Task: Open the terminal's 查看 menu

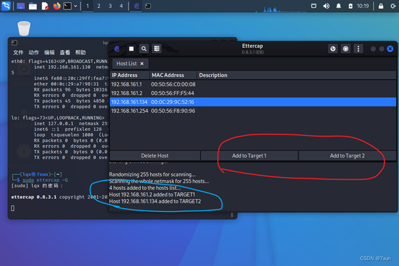Action: pos(65,52)
